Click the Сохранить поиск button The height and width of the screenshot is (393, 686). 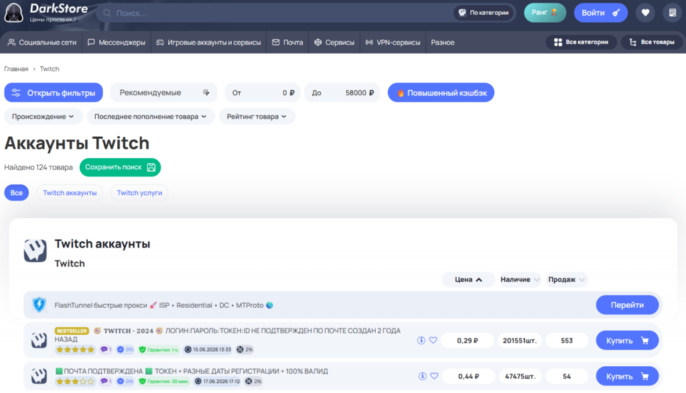click(x=121, y=168)
